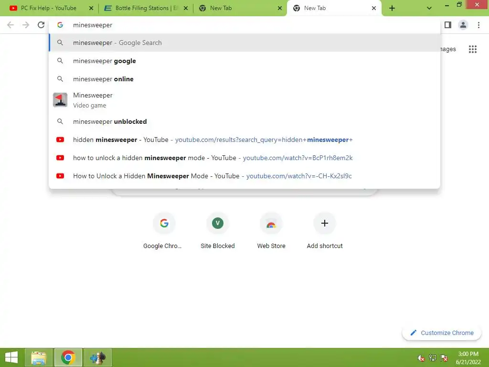The height and width of the screenshot is (367, 489).
Task: Open the tab search dropdown chevron
Action: pos(429,9)
